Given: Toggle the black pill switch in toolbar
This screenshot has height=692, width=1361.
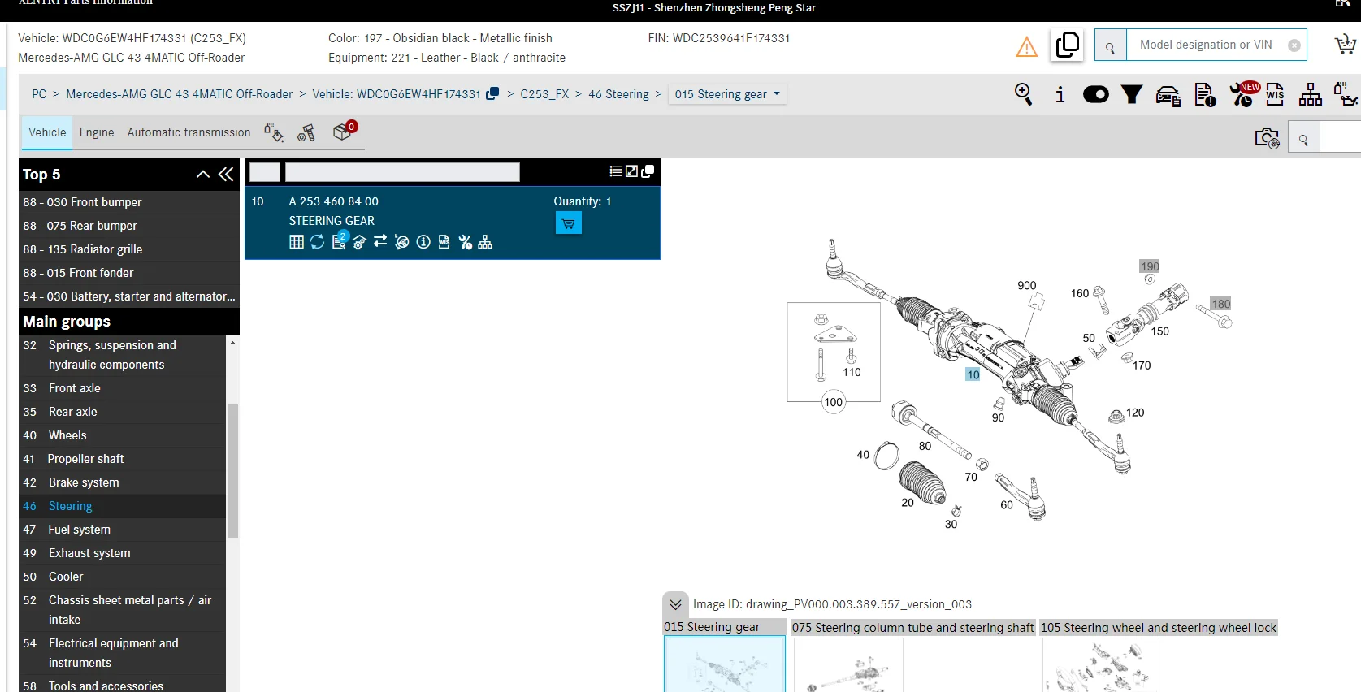Looking at the screenshot, I should click(1095, 95).
